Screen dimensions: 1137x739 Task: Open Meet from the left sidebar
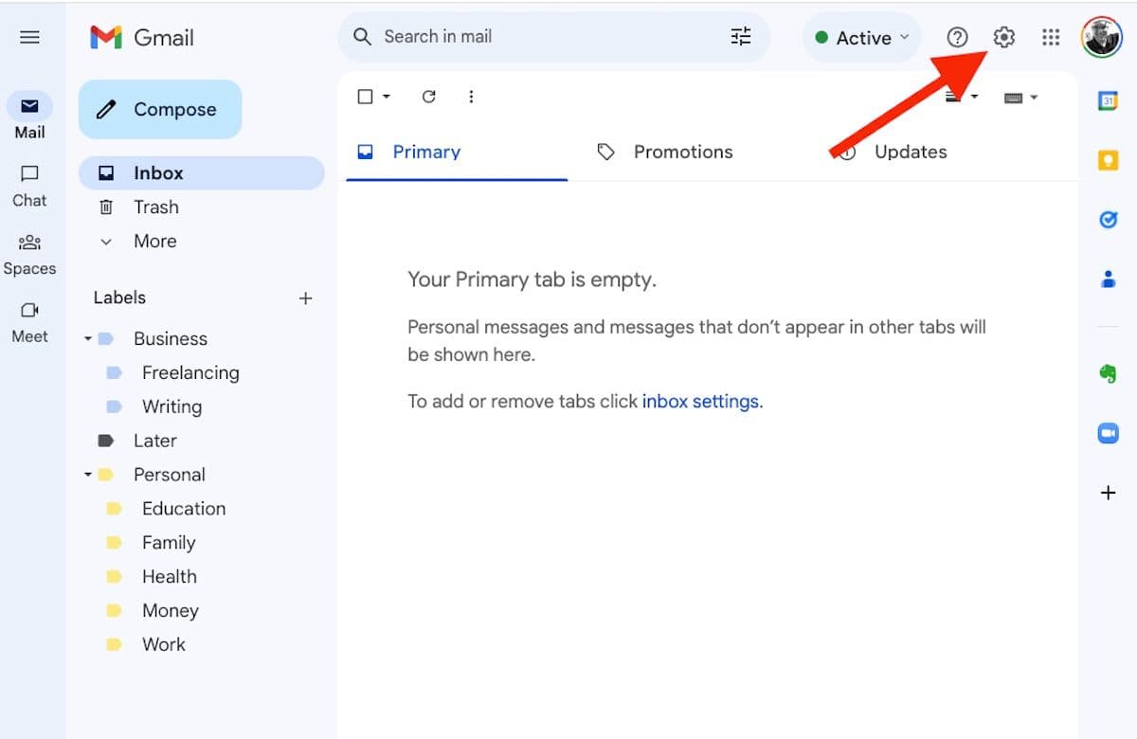(x=29, y=322)
